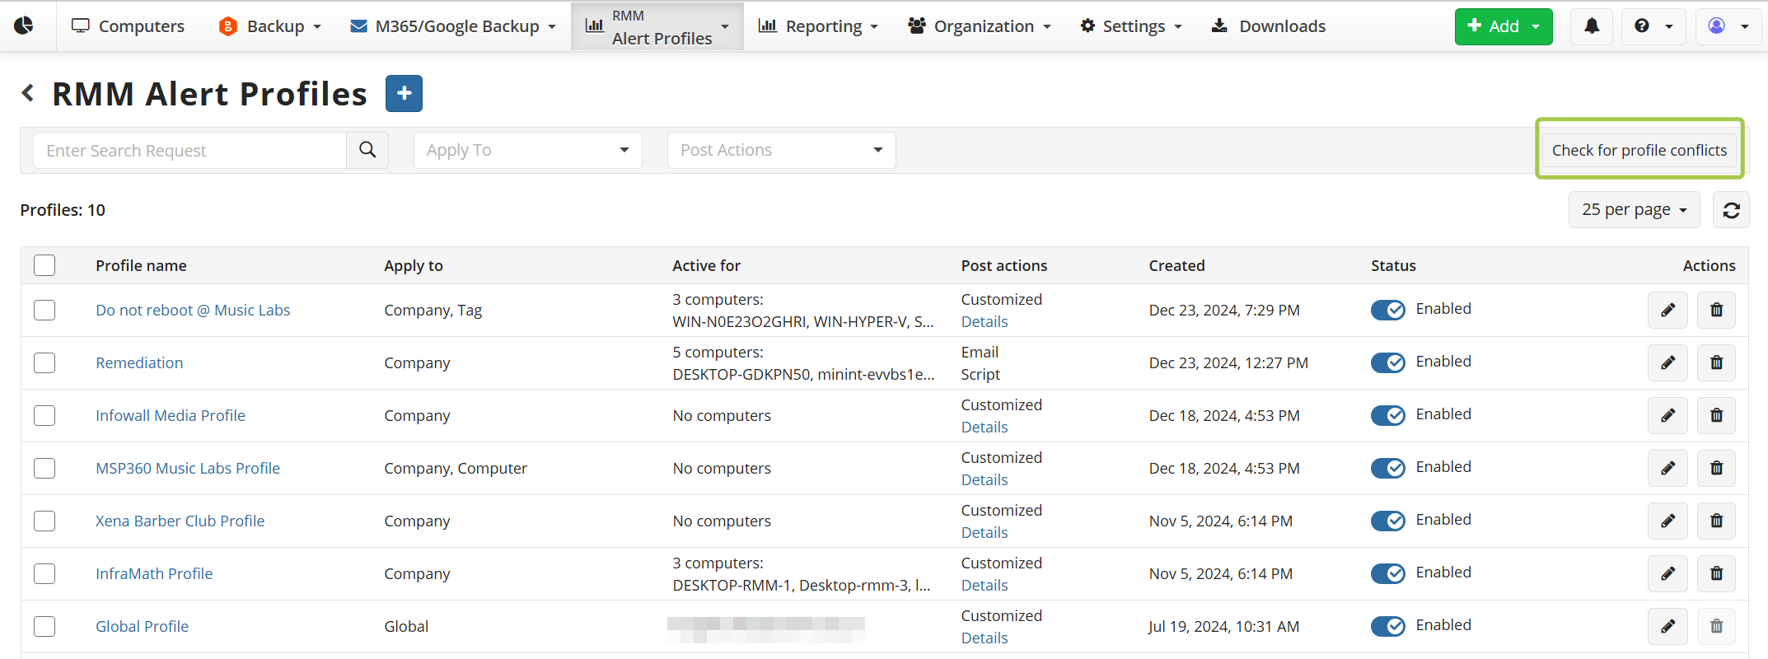Delete the InfraMath Profile via trash icon
The height and width of the screenshot is (659, 1768).
click(x=1716, y=574)
